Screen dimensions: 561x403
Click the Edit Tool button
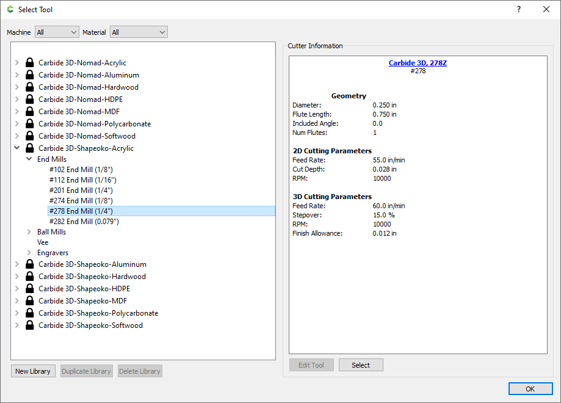point(311,365)
